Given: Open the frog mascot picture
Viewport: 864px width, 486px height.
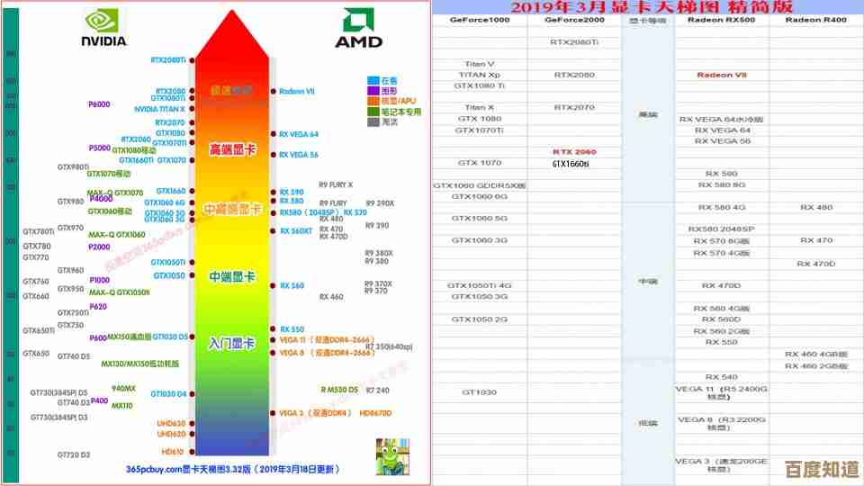Looking at the screenshot, I should click(392, 456).
